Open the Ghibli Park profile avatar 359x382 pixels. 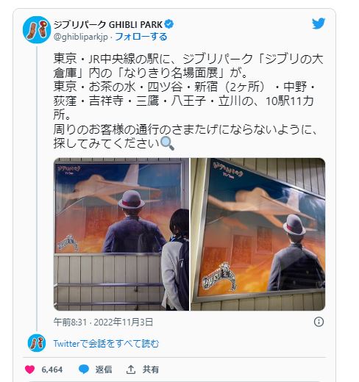(x=37, y=30)
